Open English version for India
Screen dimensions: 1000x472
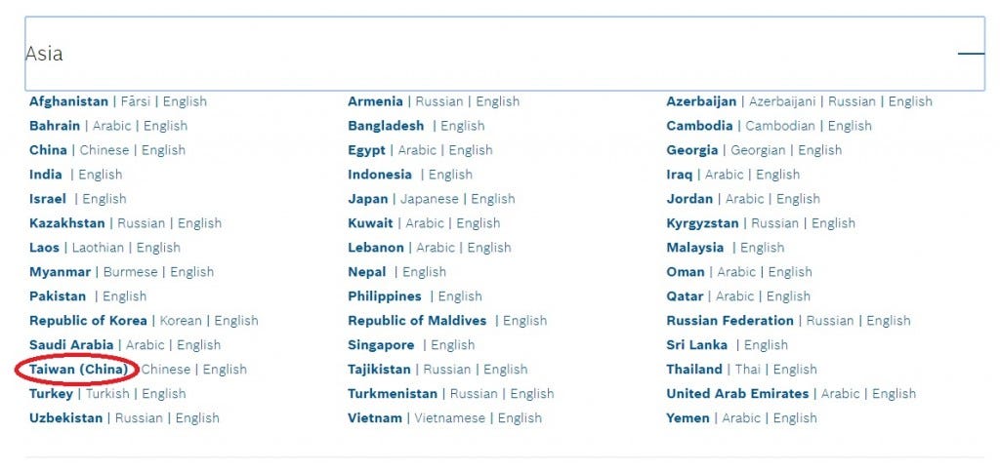(101, 175)
